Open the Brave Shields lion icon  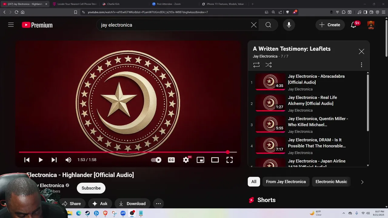point(288,12)
